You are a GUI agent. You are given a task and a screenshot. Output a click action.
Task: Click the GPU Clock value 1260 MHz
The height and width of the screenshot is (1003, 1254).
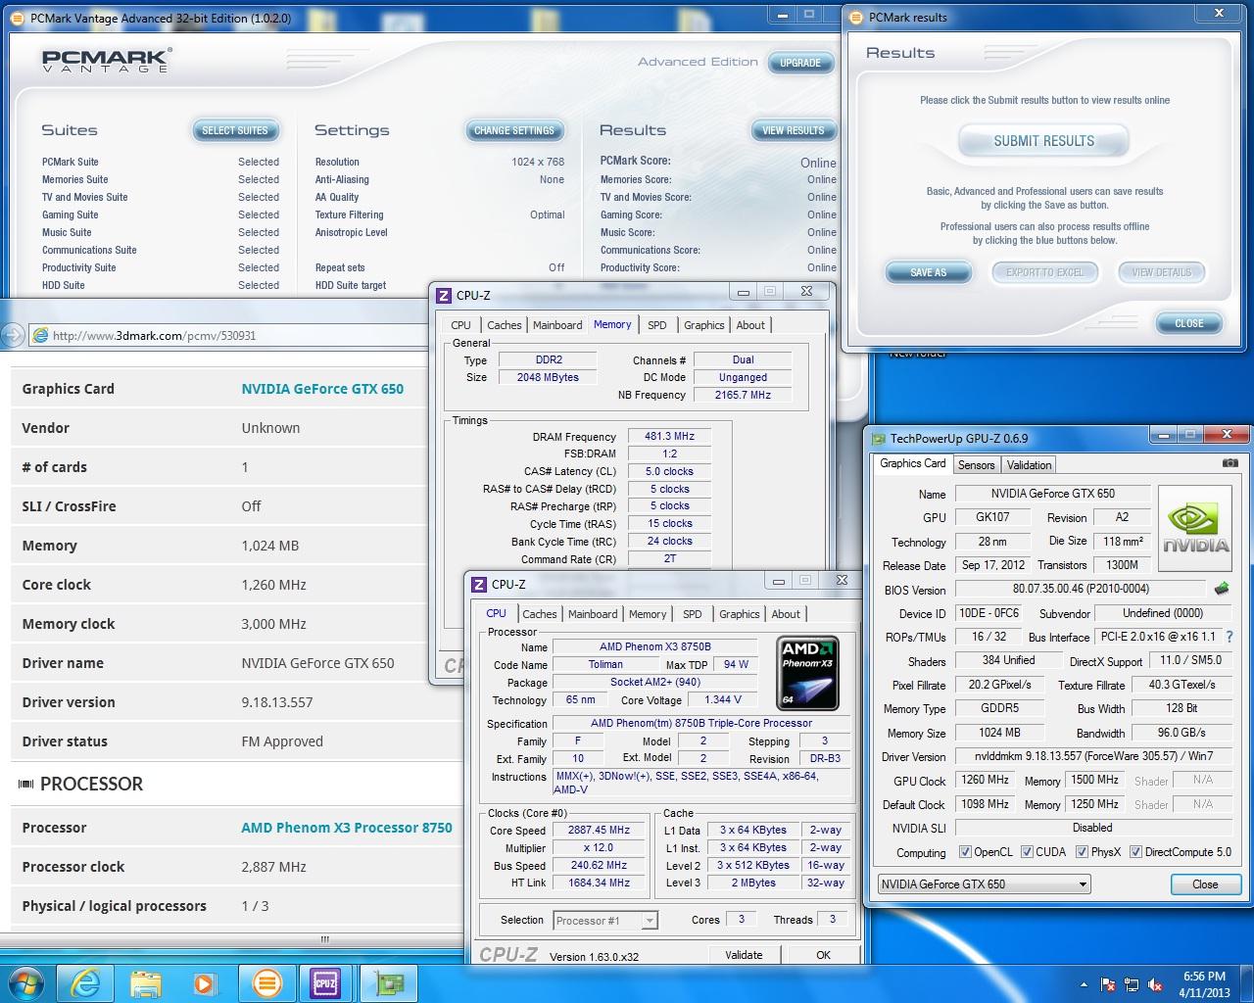click(x=985, y=781)
